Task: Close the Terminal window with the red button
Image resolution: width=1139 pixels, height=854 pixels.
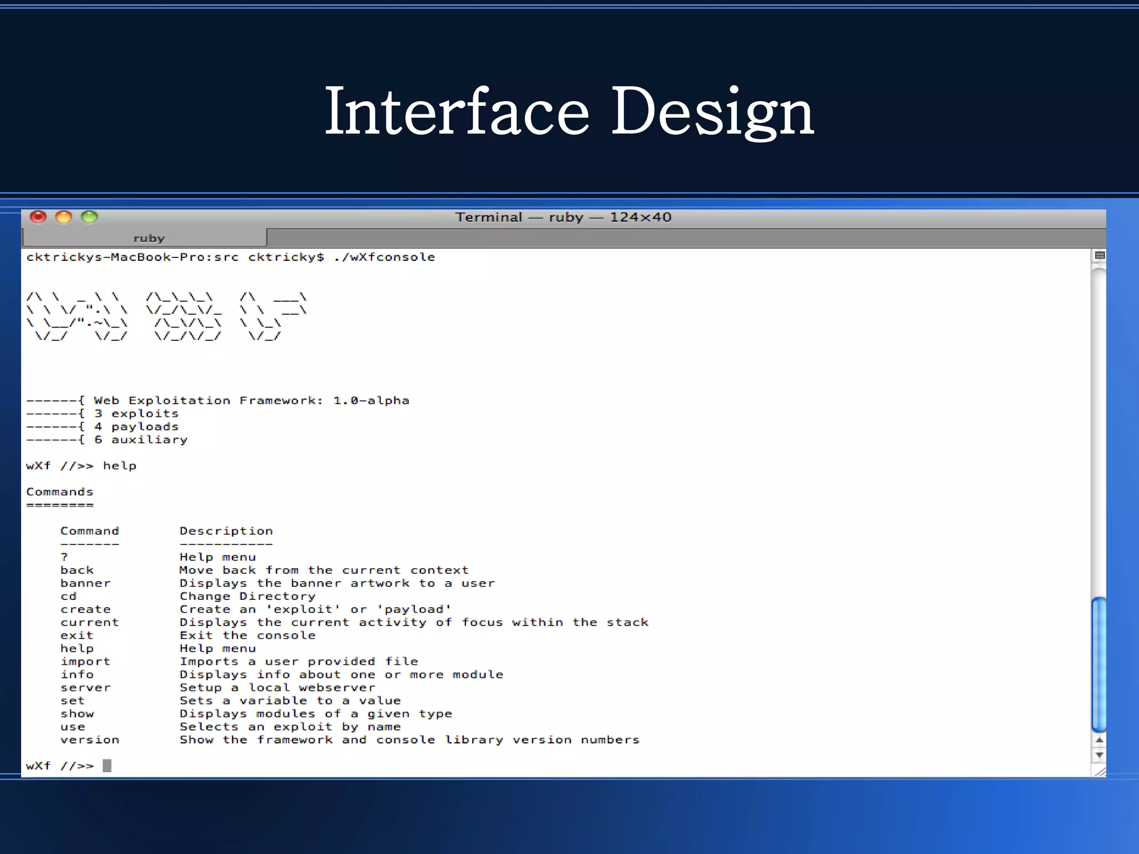Action: 38,217
